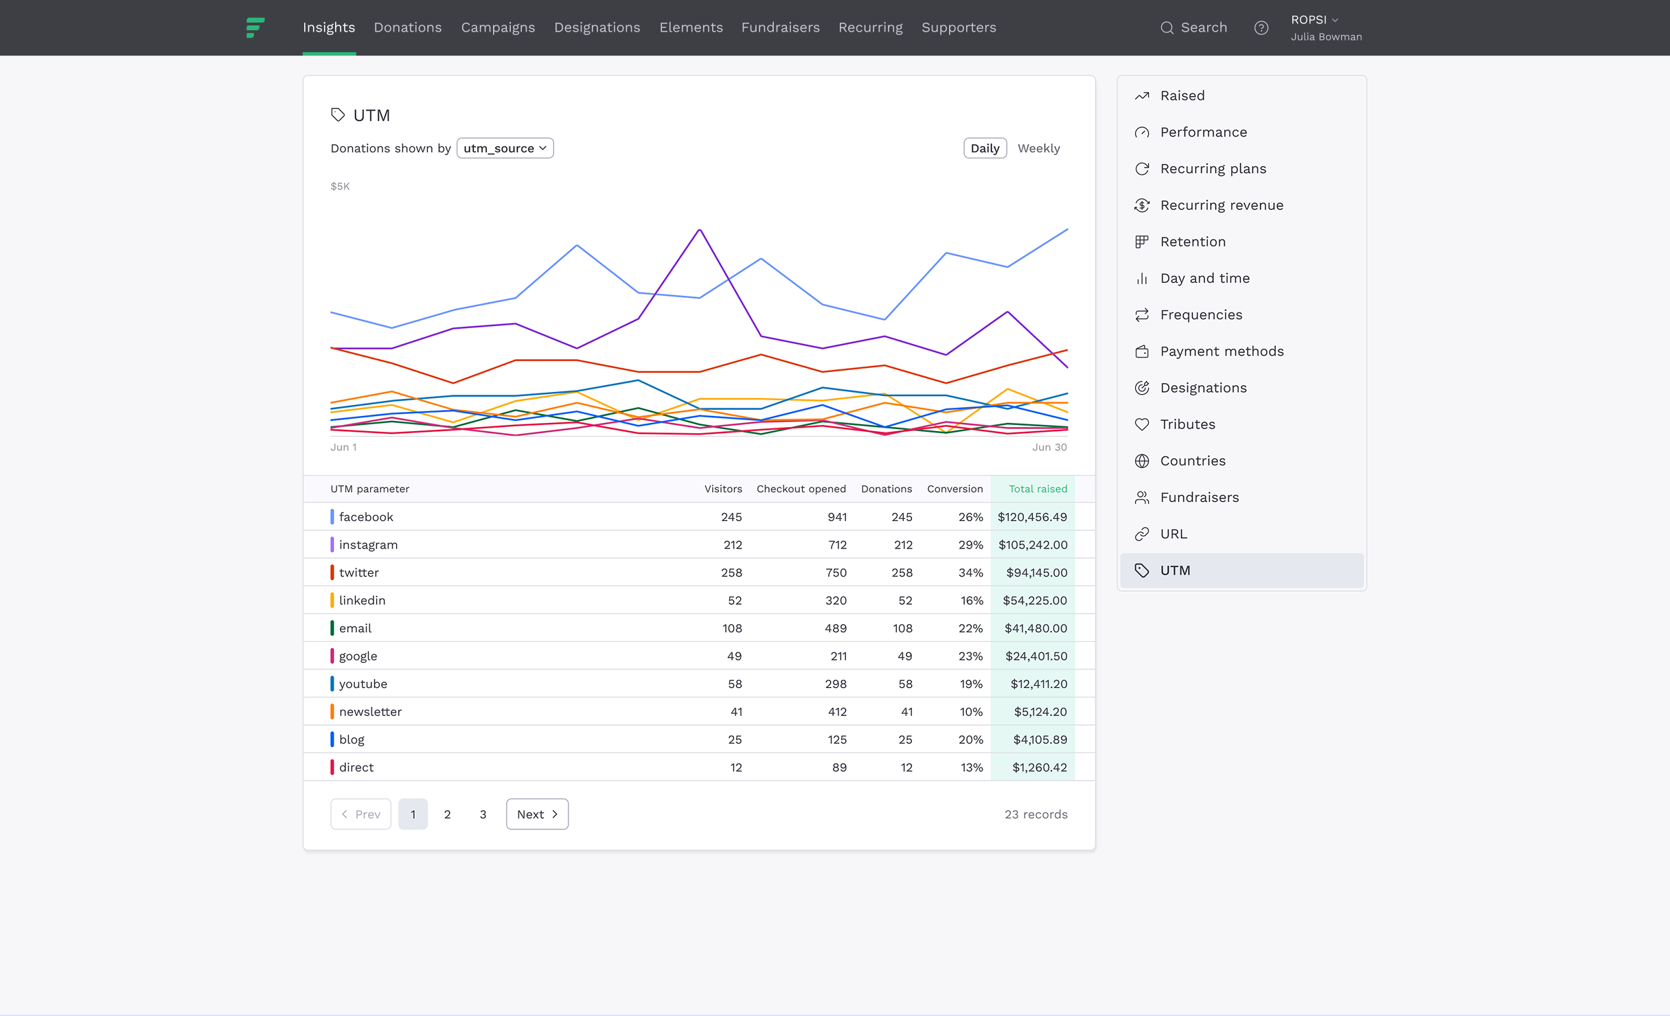Click the Next page button
The image size is (1670, 1016).
(537, 814)
